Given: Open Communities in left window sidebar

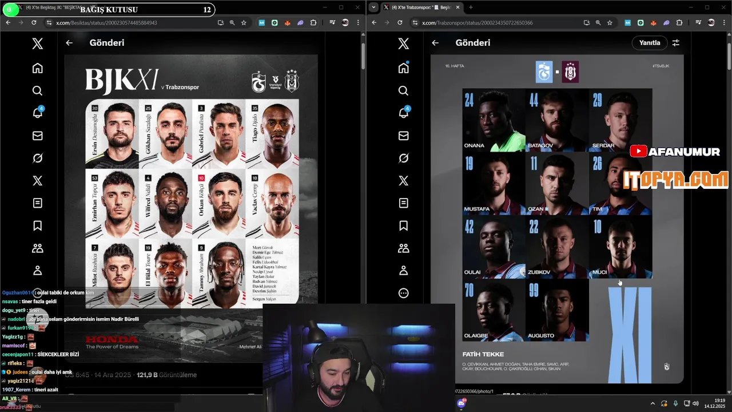Looking at the screenshot, I should (x=37, y=248).
